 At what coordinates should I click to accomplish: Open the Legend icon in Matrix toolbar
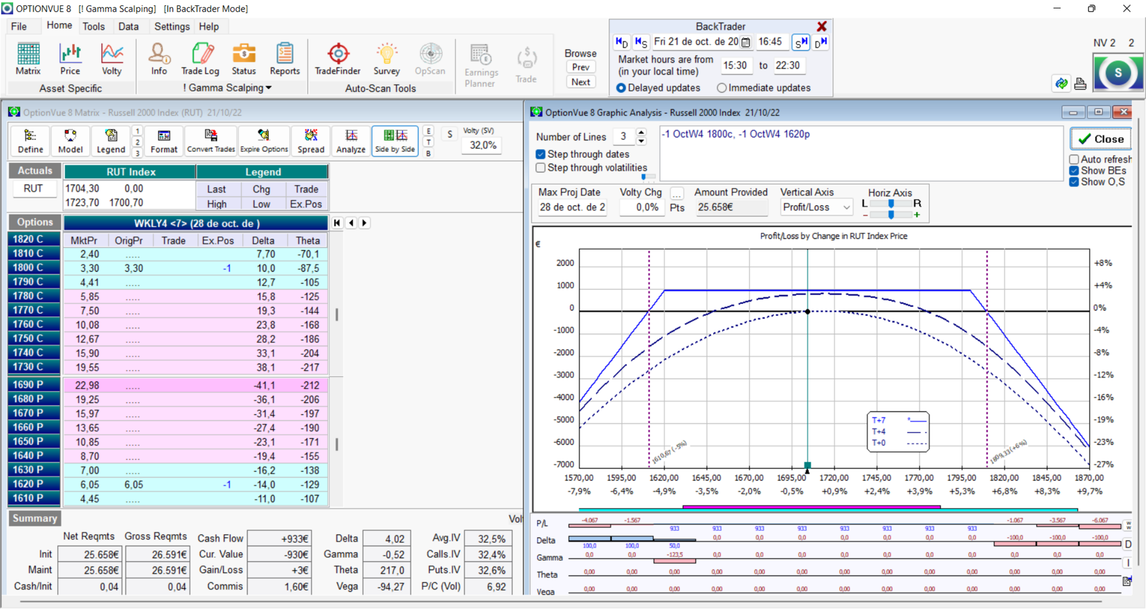(x=111, y=141)
